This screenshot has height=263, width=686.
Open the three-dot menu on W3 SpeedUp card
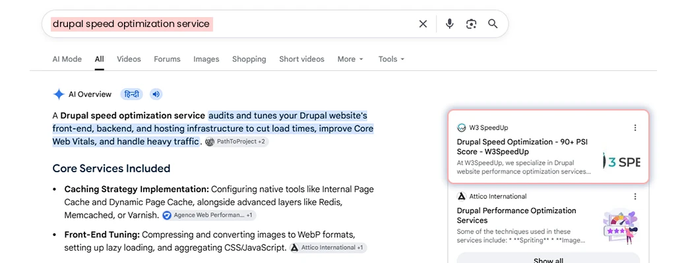tap(635, 128)
